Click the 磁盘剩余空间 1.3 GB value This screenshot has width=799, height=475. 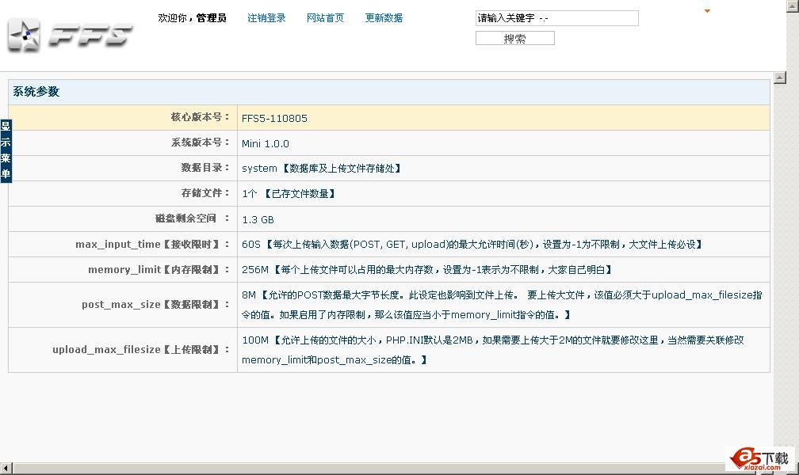pyautogui.click(x=258, y=220)
